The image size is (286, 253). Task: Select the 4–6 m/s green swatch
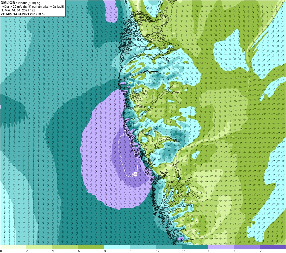point(65,247)
